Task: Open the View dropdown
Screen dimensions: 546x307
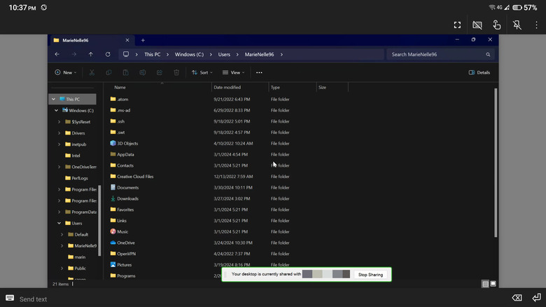Action: pyautogui.click(x=234, y=72)
